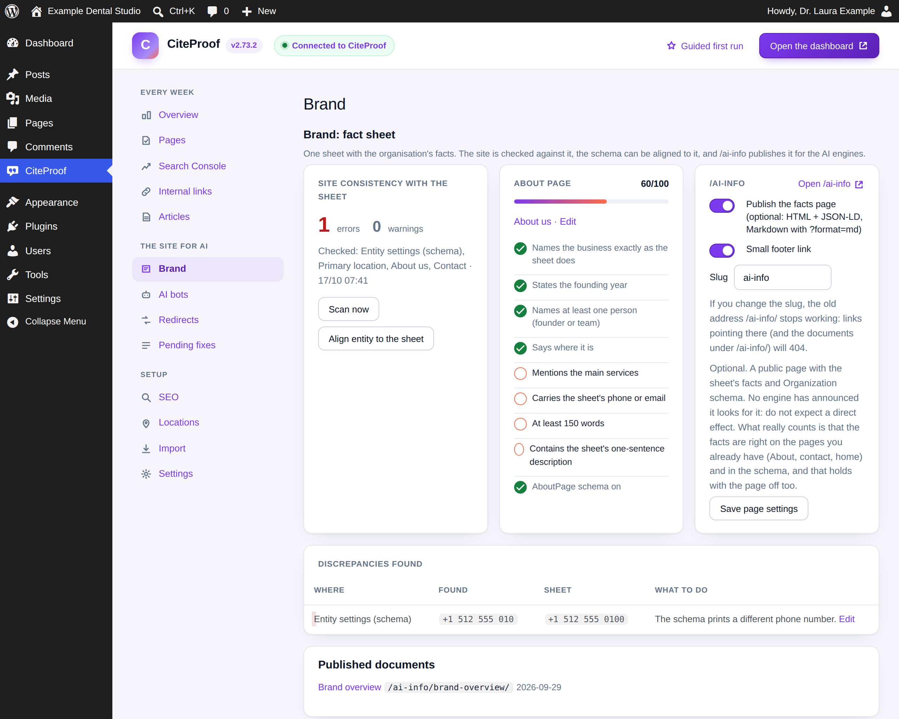Click the Scan now button
Screen dimensions: 899x719
pyautogui.click(x=349, y=309)
